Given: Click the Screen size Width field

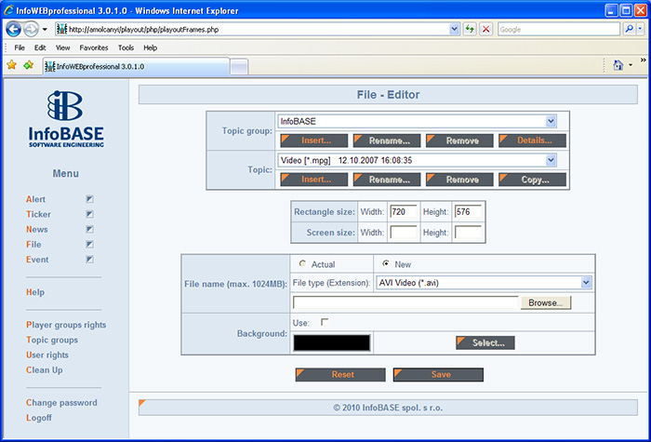Looking at the screenshot, I should tap(404, 233).
